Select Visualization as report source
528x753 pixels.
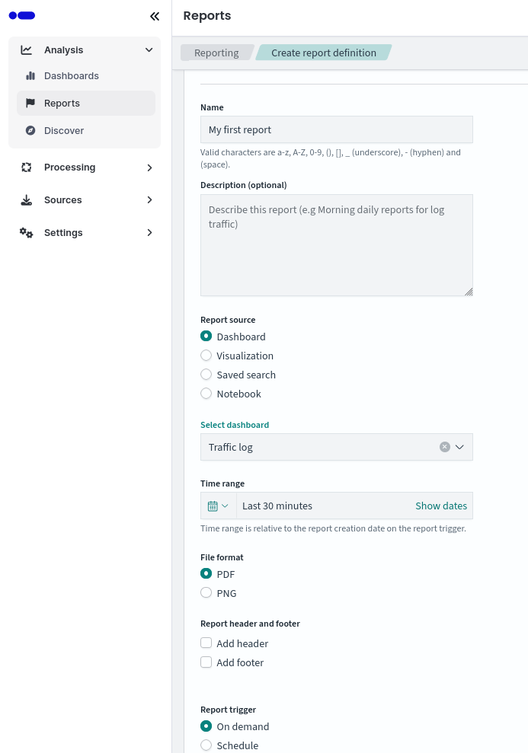pyautogui.click(x=206, y=356)
